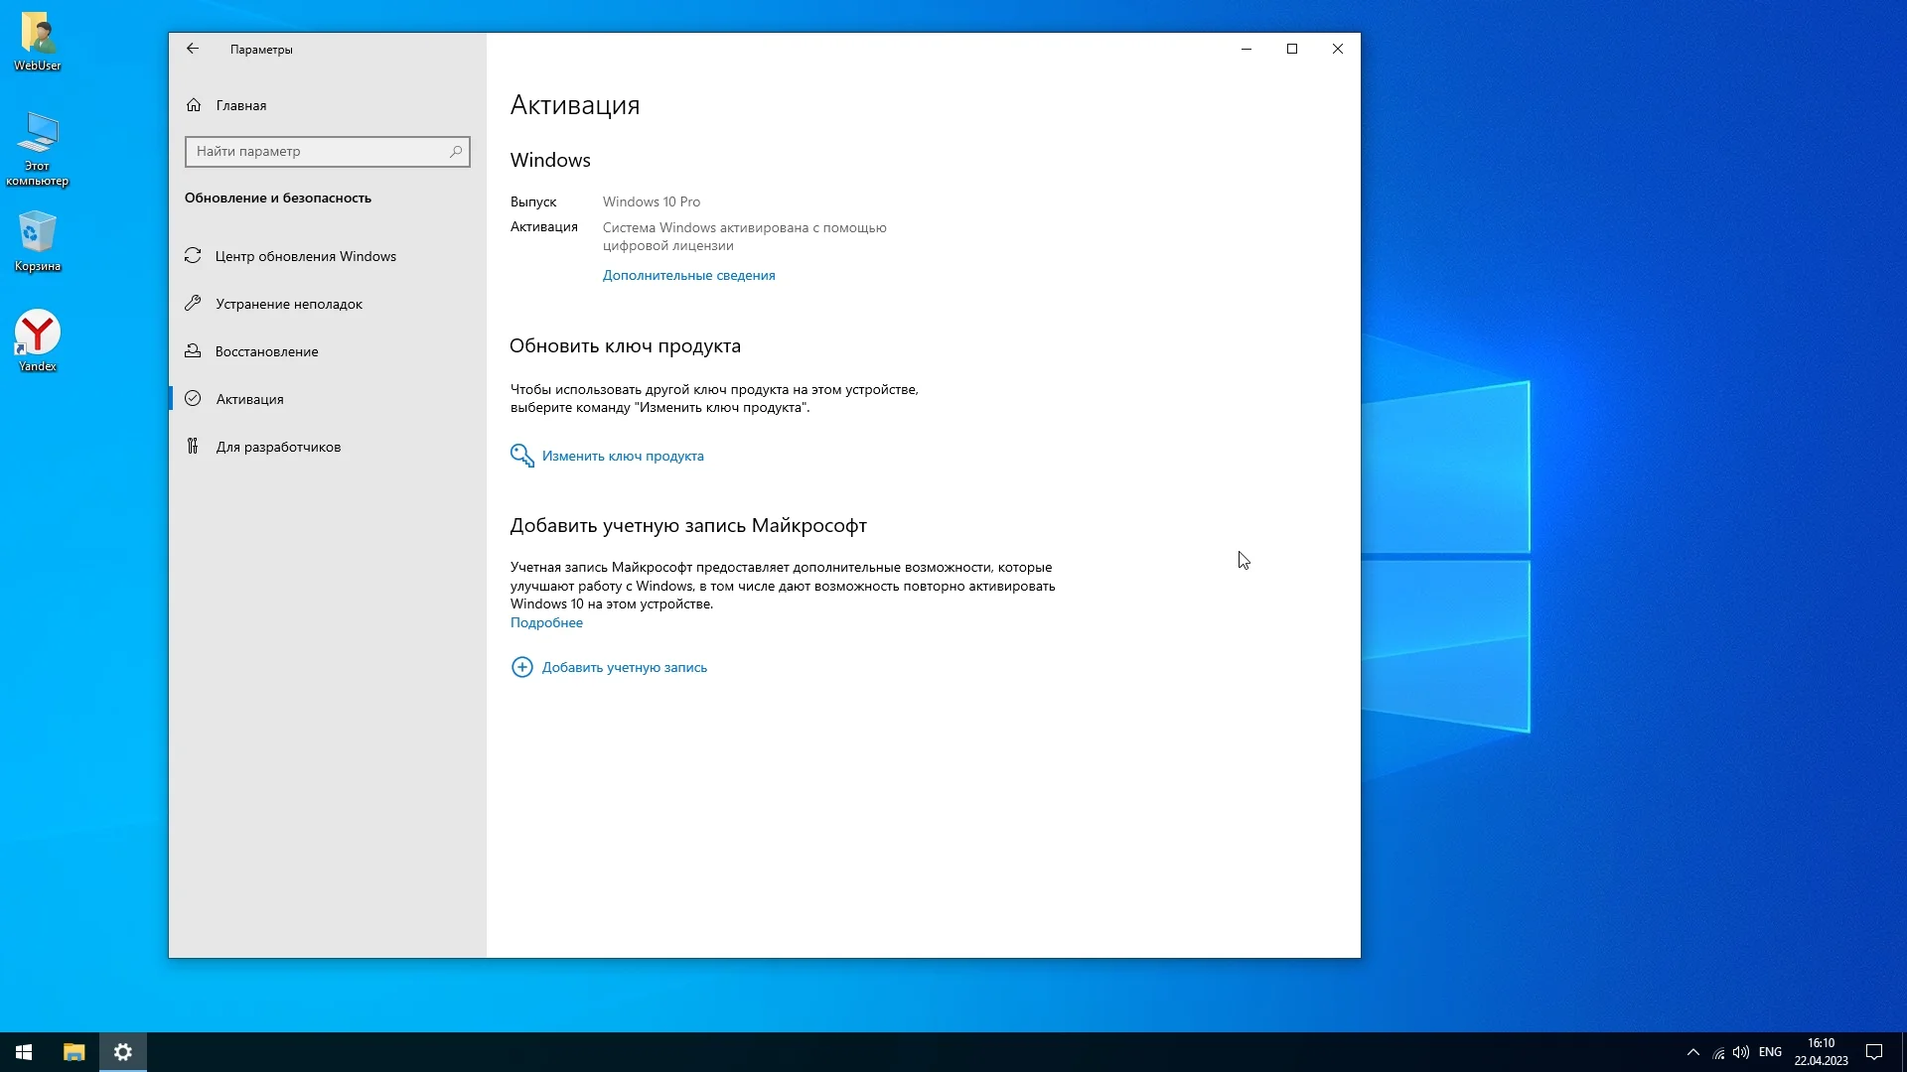Open the volume control in tray
This screenshot has width=1907, height=1072.
1741,1052
